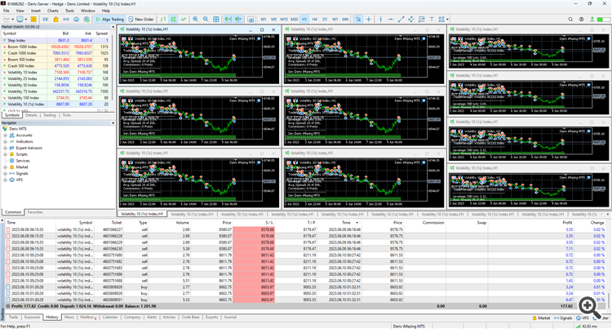Select the Volatility 75 Index row
This screenshot has height=329, width=612.
pyautogui.click(x=56, y=91)
